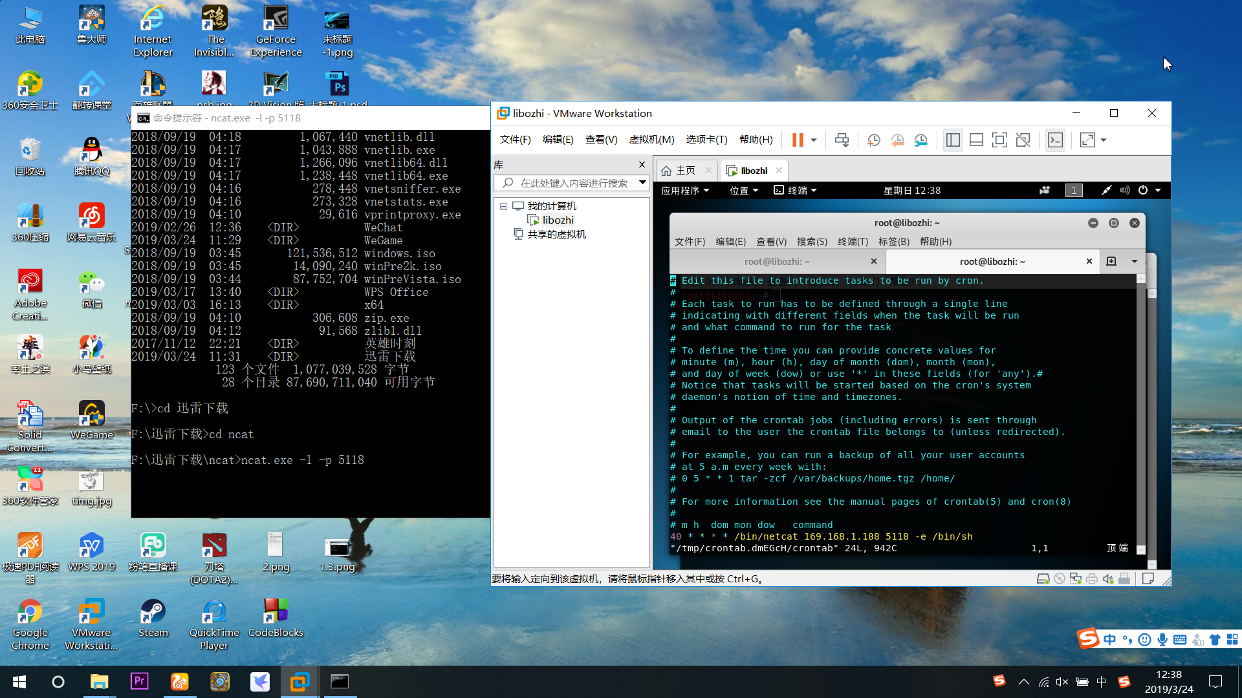Open the Windows Start menu

coord(19,682)
